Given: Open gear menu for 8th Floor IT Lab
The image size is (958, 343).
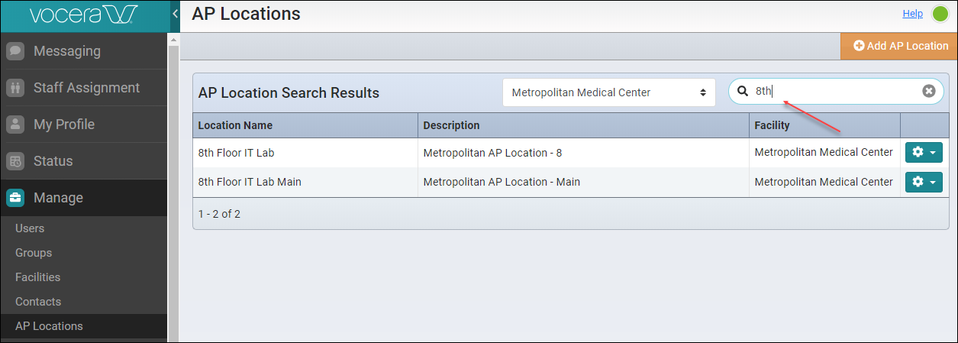Looking at the screenshot, I should pos(924,153).
